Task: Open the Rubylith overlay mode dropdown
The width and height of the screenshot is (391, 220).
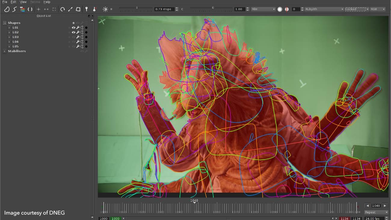Action: (324, 9)
